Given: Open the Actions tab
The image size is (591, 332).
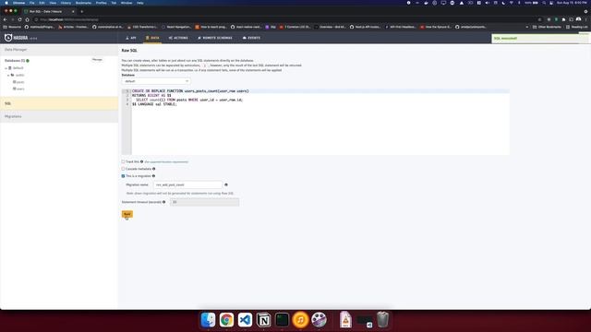Looking at the screenshot, I should tap(178, 38).
